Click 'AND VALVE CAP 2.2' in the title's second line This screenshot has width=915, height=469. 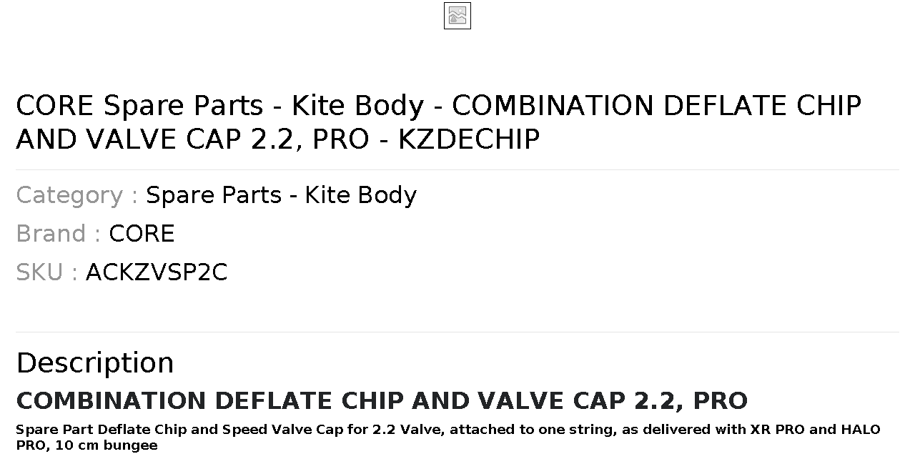coord(154,139)
